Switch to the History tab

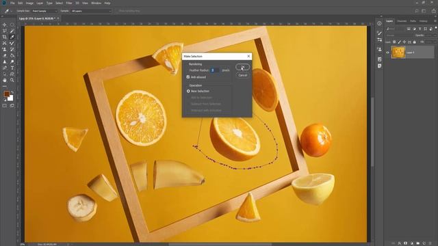click(423, 21)
